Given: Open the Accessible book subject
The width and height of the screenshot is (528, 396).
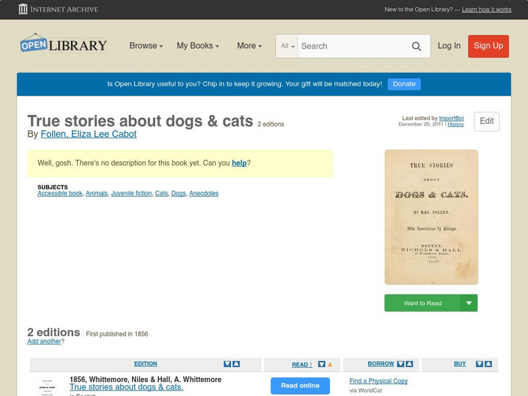Looking at the screenshot, I should tap(60, 193).
